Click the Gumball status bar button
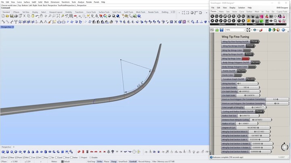The image size is (291, 163). pos(133,161)
